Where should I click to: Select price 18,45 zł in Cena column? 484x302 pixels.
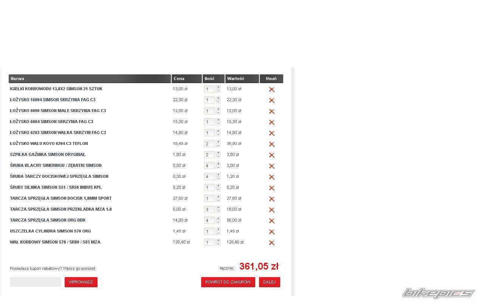180,143
